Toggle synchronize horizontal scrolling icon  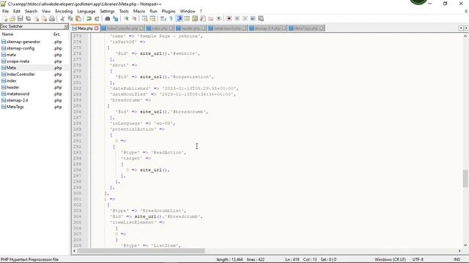coord(152,18)
